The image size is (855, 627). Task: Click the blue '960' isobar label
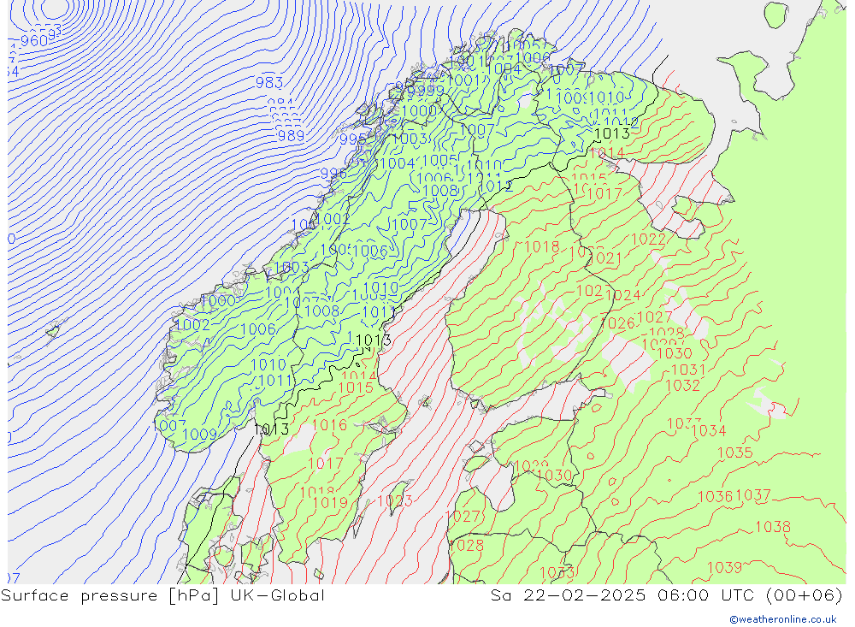click(34, 41)
